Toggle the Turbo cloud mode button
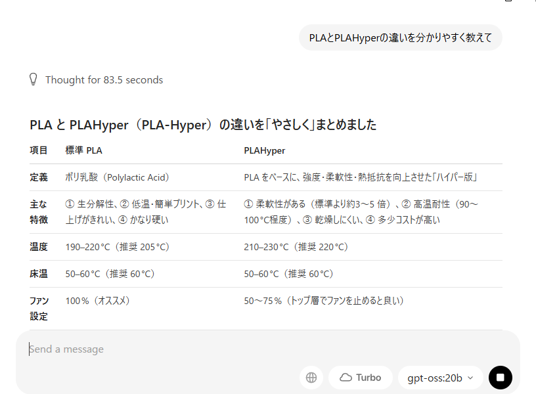Screen dimensions: 536x394 (x=361, y=378)
